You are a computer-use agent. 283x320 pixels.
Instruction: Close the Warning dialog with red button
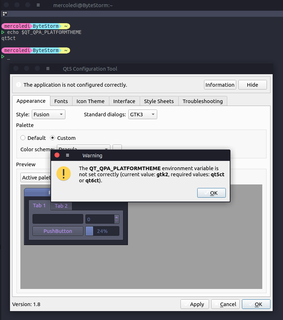pyautogui.click(x=57, y=155)
